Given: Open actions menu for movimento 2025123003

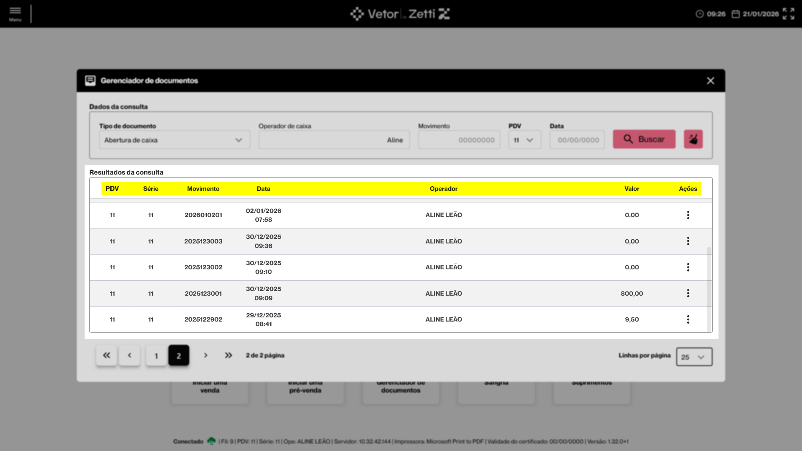Looking at the screenshot, I should coord(688,241).
